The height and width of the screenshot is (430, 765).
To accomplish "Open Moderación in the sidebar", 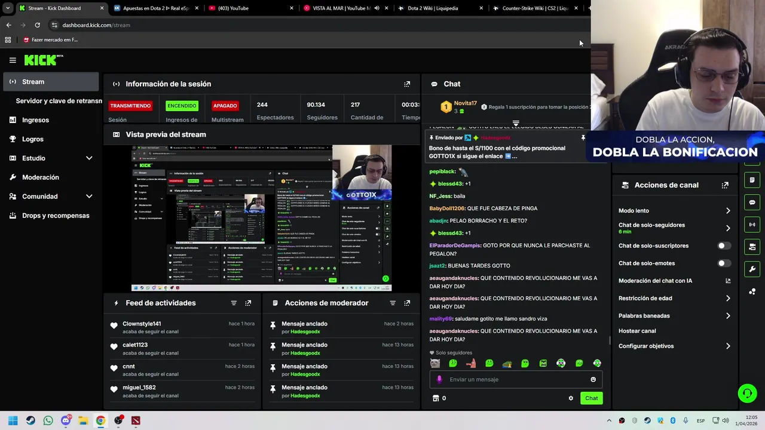I will (41, 177).
